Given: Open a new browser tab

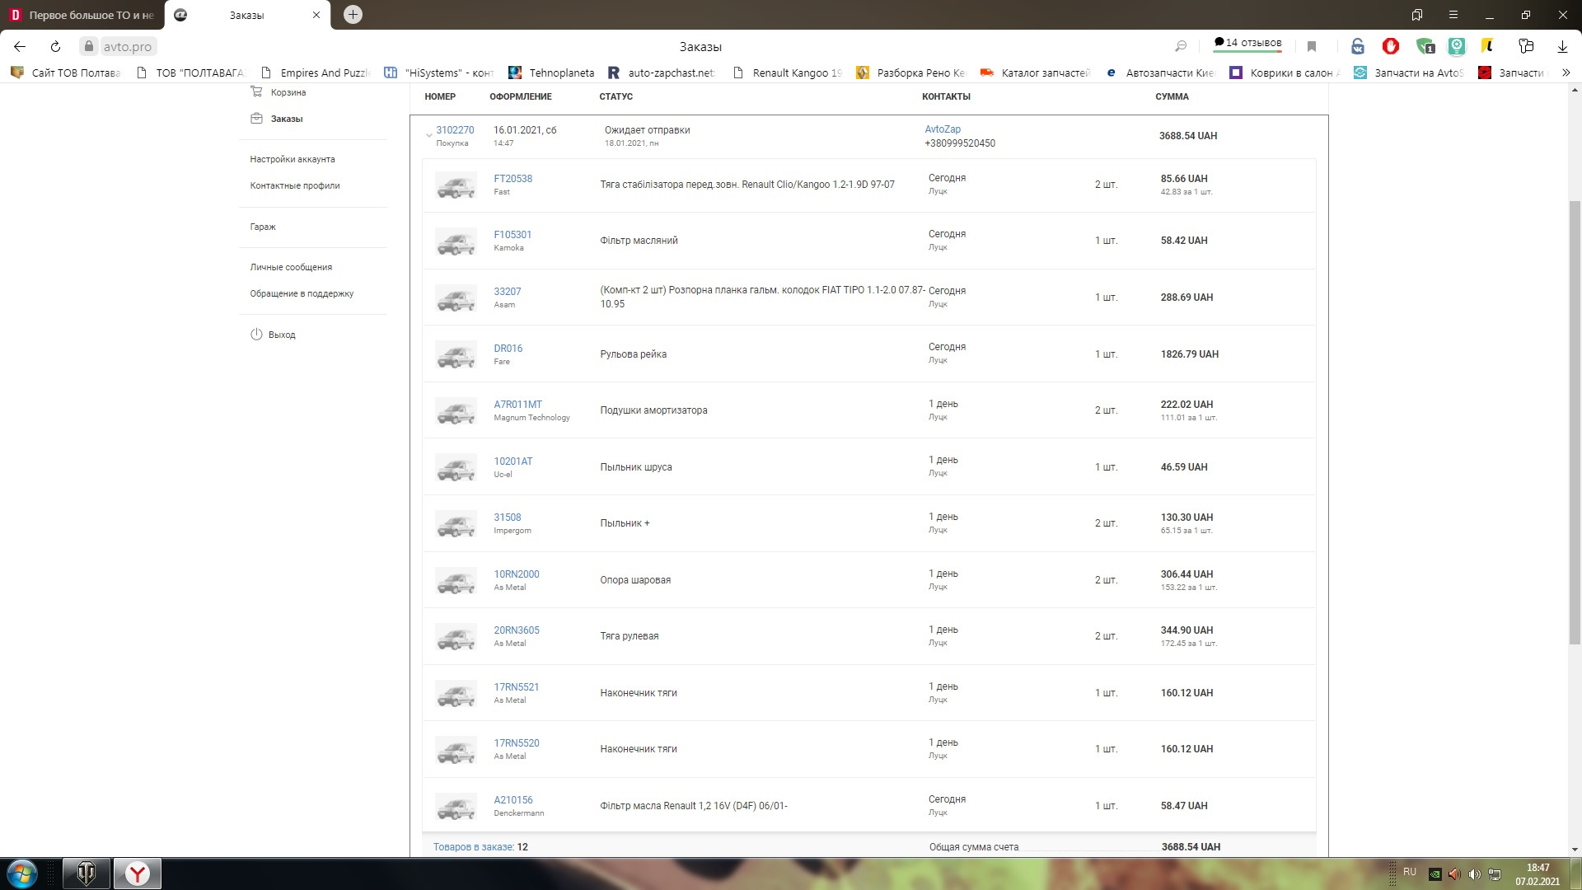Looking at the screenshot, I should 353,15.
